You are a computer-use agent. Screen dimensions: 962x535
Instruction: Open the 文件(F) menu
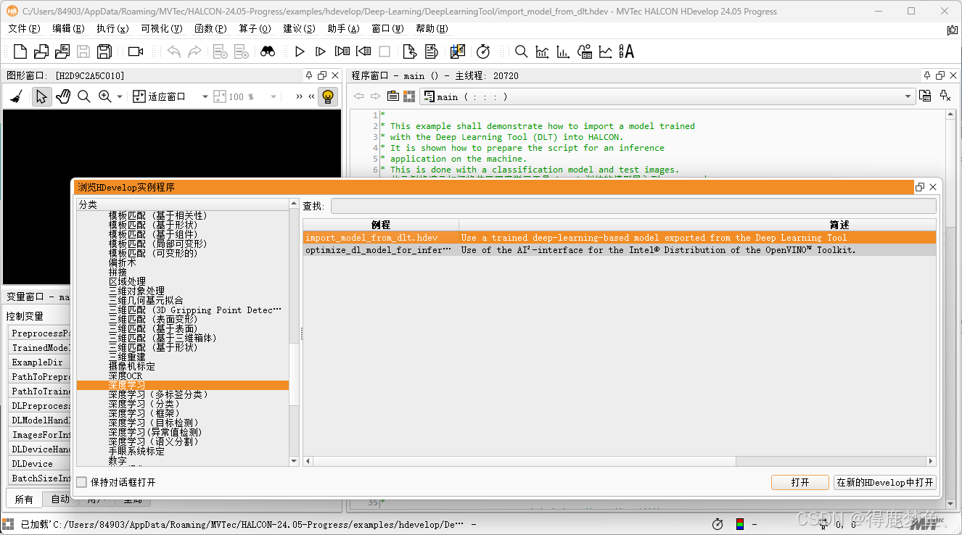tap(24, 29)
